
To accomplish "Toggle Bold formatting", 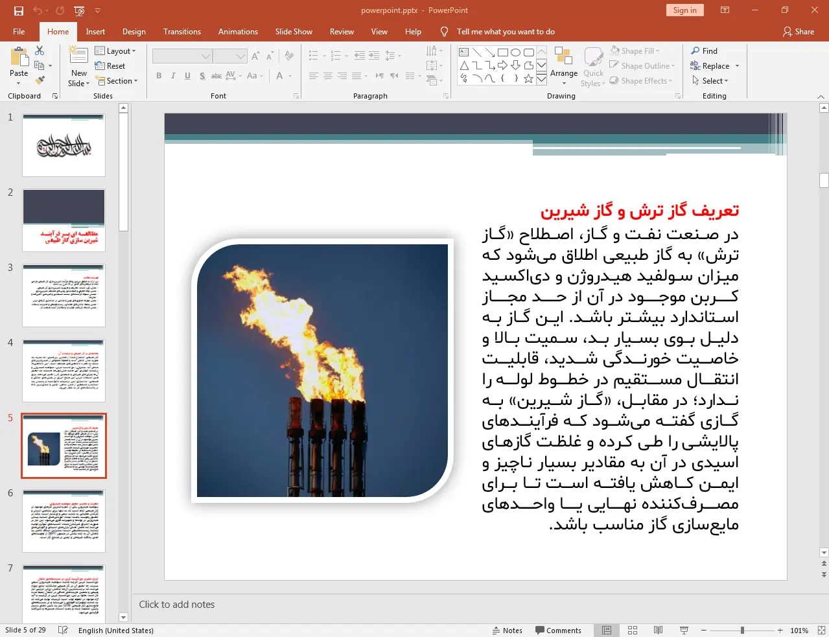I will (159, 76).
